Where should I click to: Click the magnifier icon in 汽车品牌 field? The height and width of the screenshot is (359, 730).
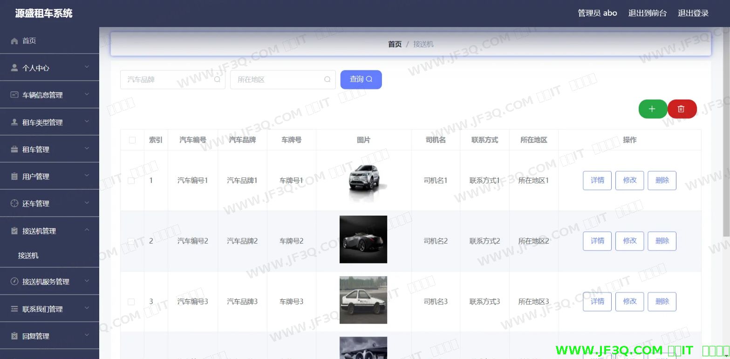coord(217,80)
